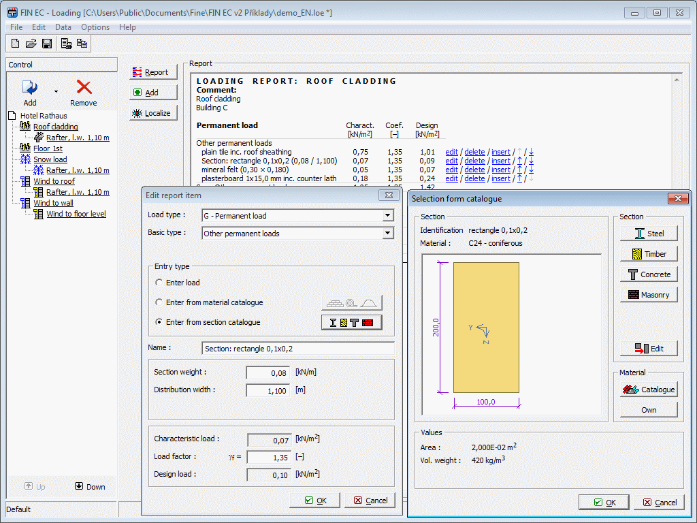Click the Save toolbar icon

click(x=46, y=43)
